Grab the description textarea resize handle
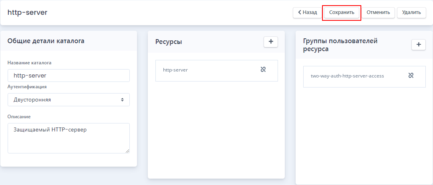The width and height of the screenshot is (433, 185). tap(127, 151)
